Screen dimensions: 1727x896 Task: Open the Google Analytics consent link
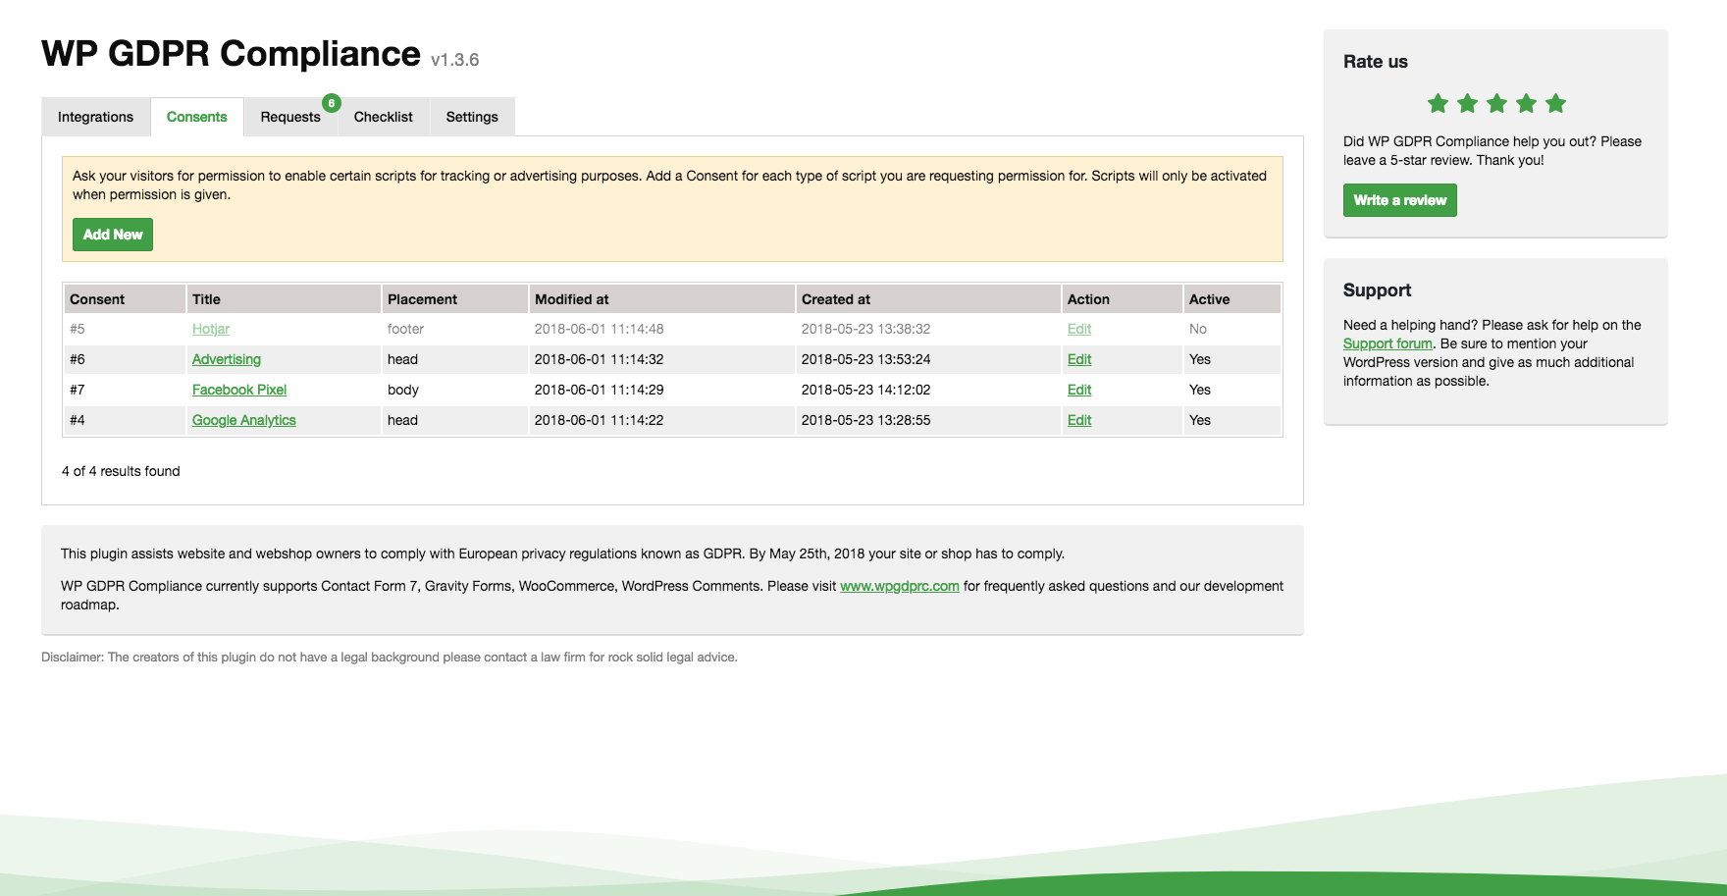[x=244, y=420]
